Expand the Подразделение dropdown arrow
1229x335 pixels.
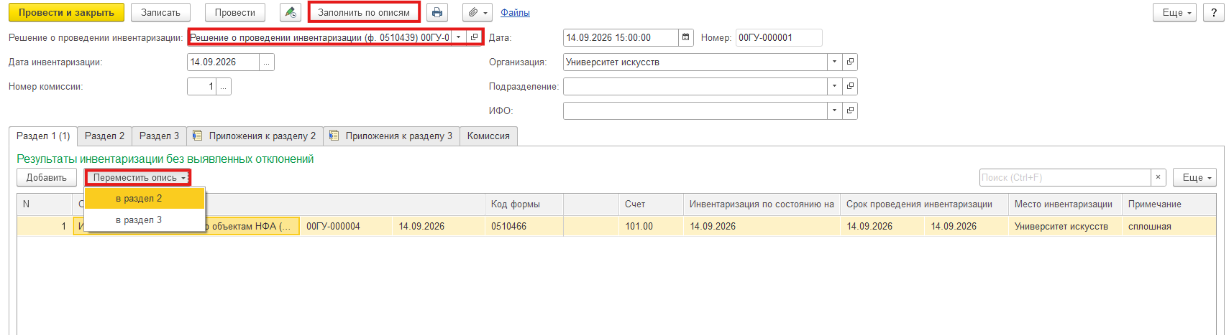834,86
